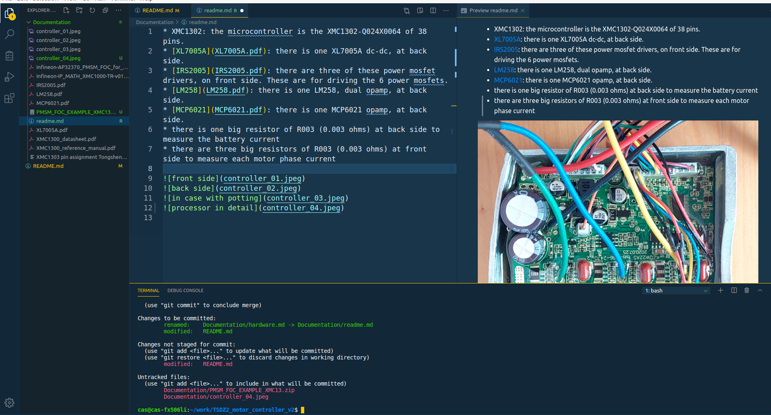
Task: Click the controller_04.jpeg link in editor line 12
Action: tap(301, 208)
